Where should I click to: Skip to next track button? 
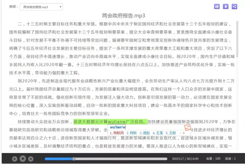tap(31, 158)
